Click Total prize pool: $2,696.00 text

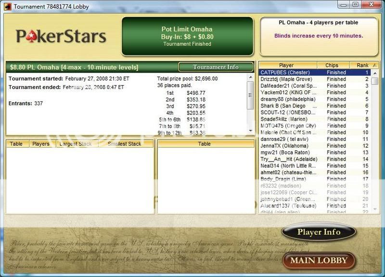[187, 79]
